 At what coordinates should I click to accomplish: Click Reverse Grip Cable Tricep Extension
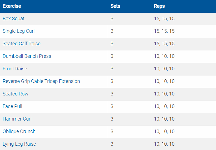click(x=41, y=81)
